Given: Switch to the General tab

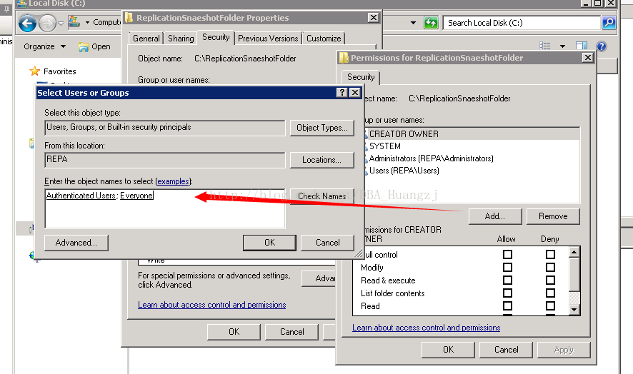Looking at the screenshot, I should 146,39.
